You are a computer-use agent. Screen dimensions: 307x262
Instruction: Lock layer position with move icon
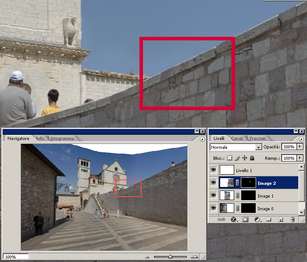244,158
